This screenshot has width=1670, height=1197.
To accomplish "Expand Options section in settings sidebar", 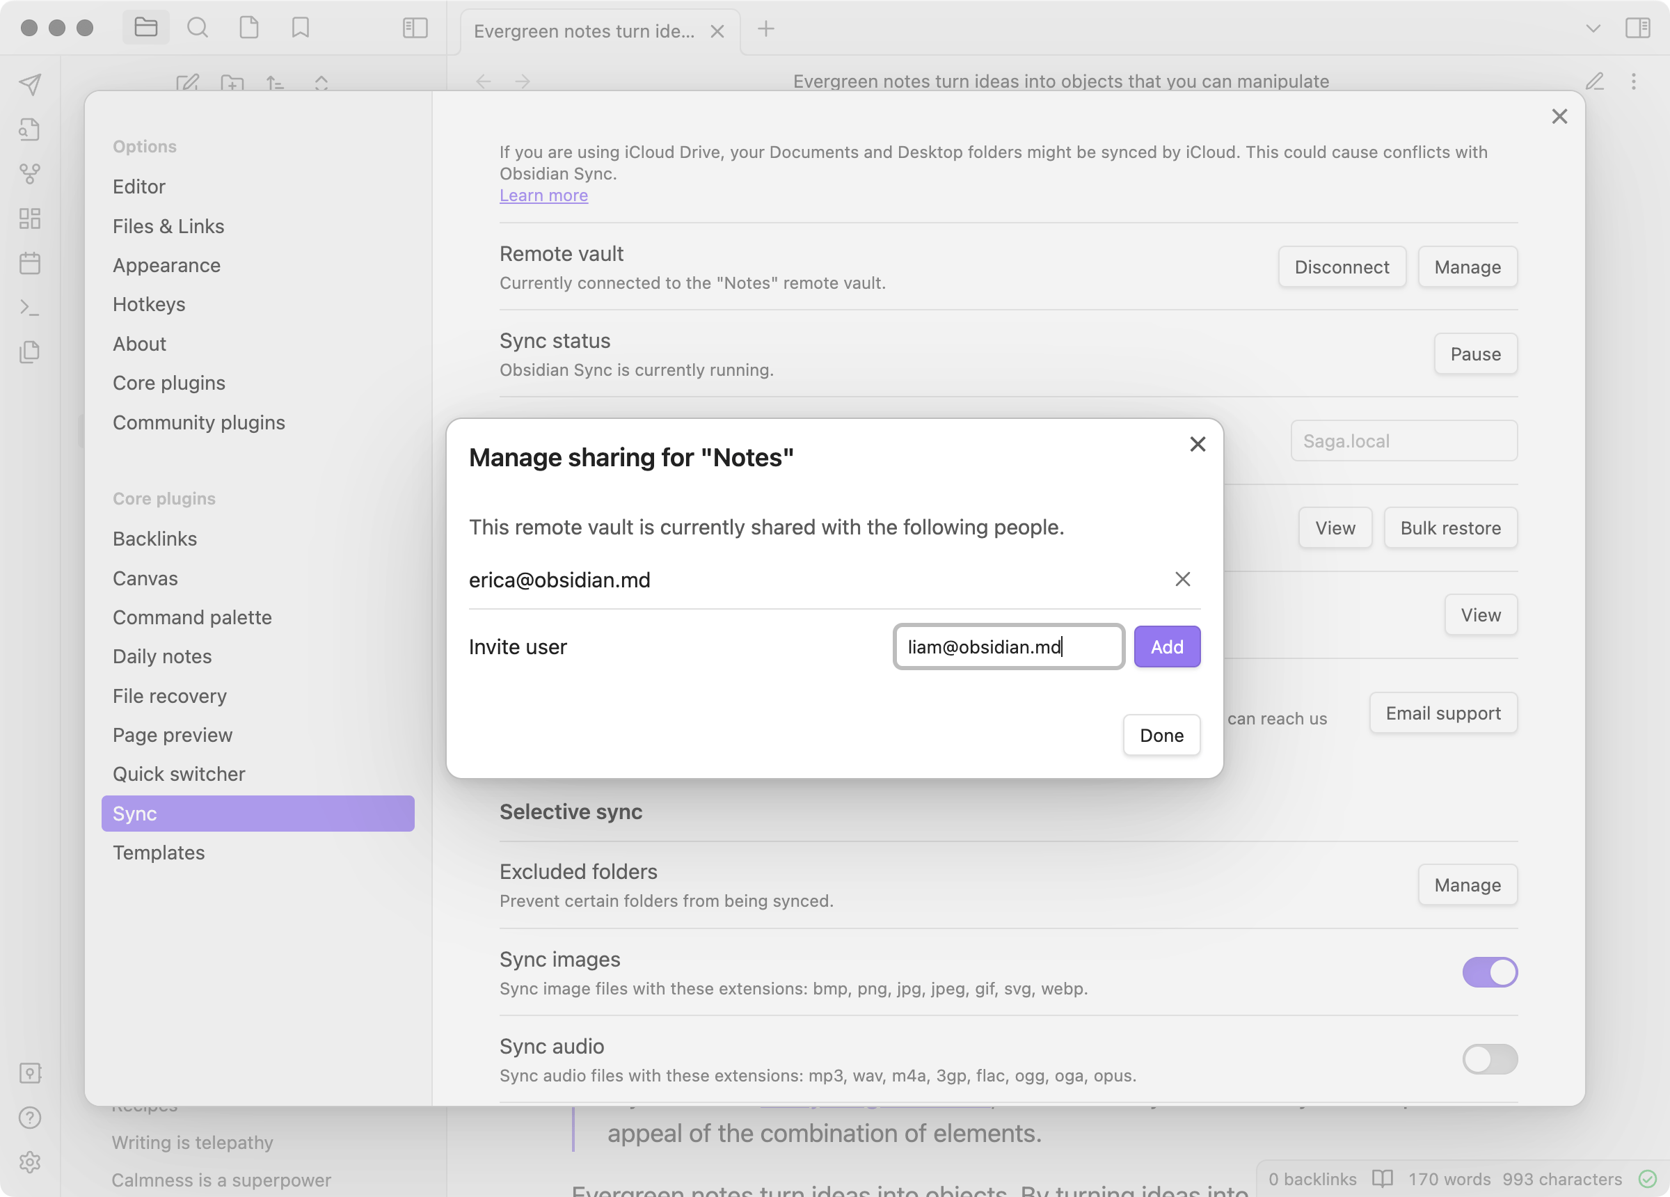I will (144, 145).
